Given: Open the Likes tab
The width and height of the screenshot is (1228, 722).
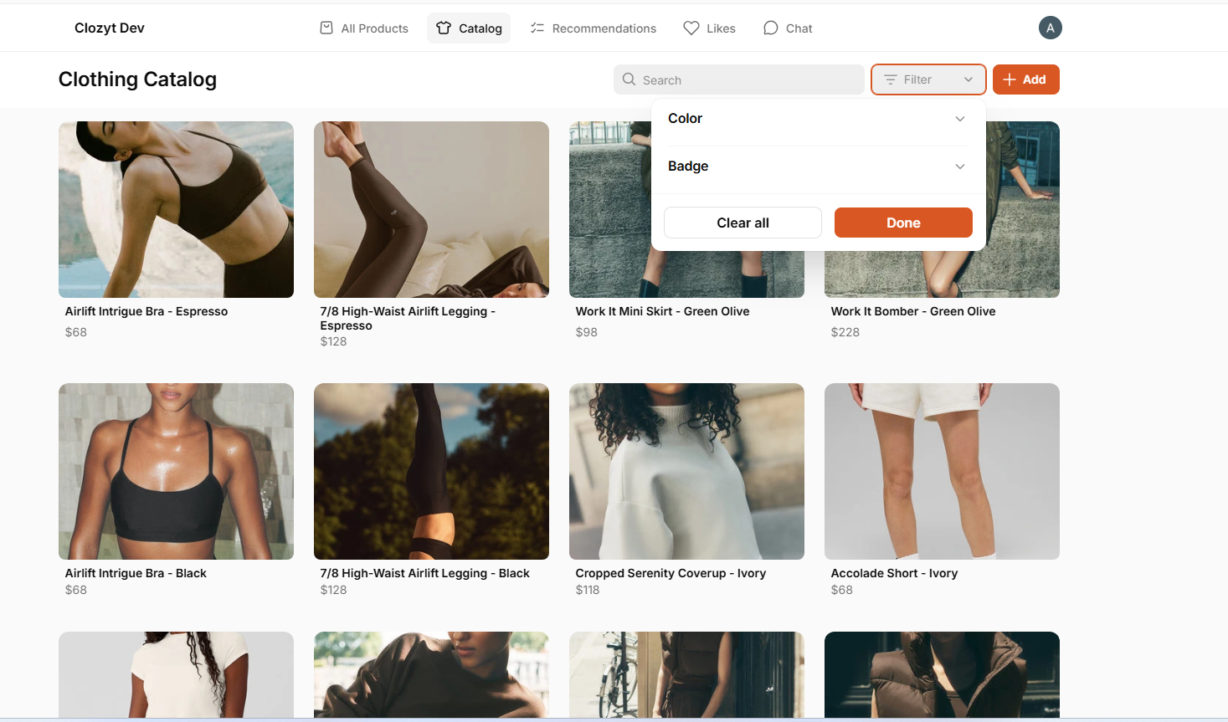Looking at the screenshot, I should pos(710,28).
